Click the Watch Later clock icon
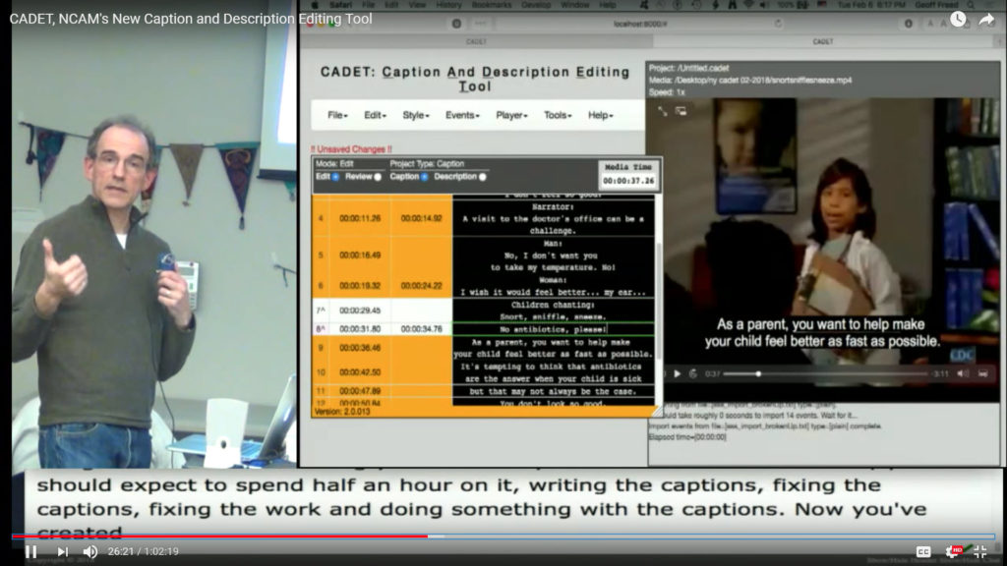This screenshot has width=1007, height=566. pyautogui.click(x=958, y=19)
